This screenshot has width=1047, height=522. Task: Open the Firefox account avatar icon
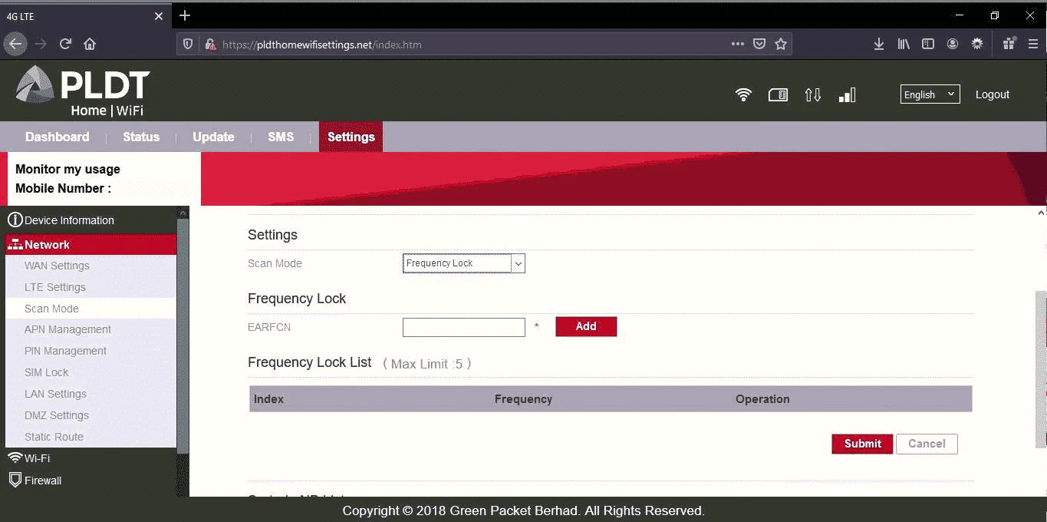(953, 45)
